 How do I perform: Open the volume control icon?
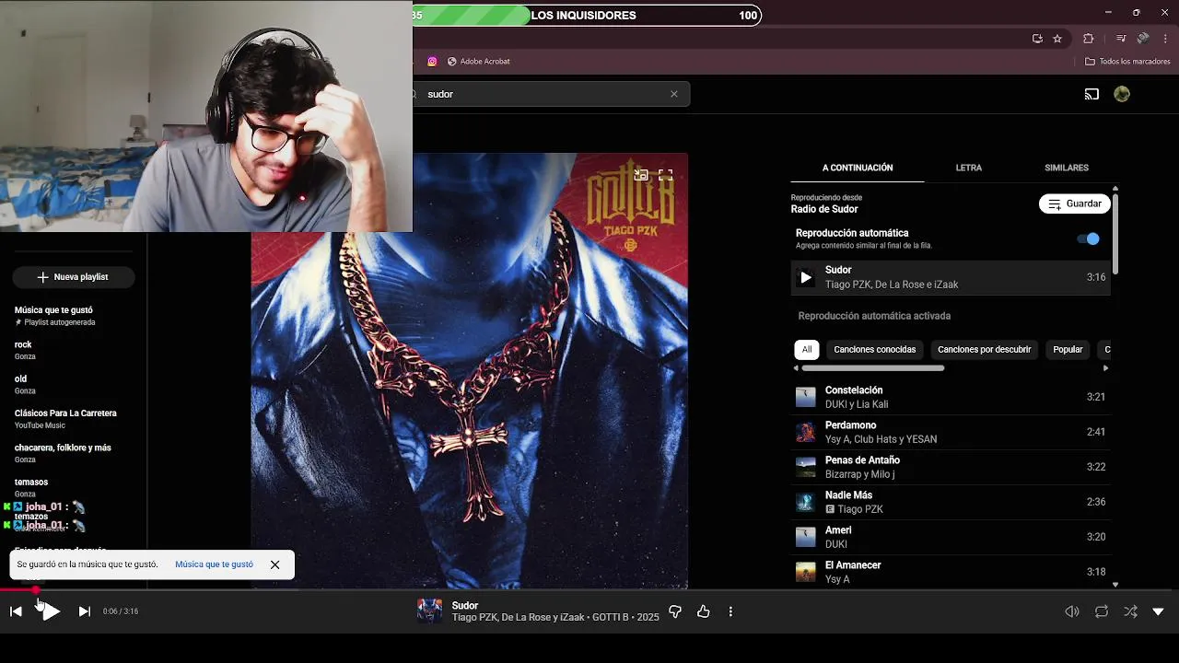pos(1072,611)
